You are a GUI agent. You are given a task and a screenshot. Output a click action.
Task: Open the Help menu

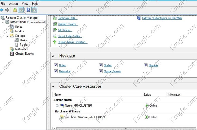[x=35, y=4]
